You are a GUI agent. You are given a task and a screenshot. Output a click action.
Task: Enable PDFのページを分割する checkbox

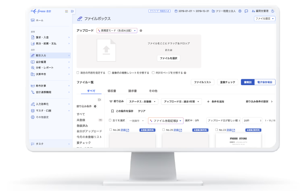(x=153, y=73)
